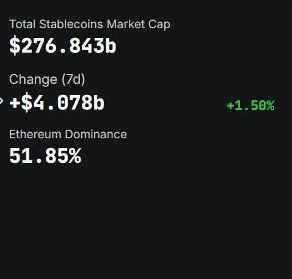Expand the chevron beside the +$4.078b value
The height and width of the screenshot is (279, 292).
point(1,101)
